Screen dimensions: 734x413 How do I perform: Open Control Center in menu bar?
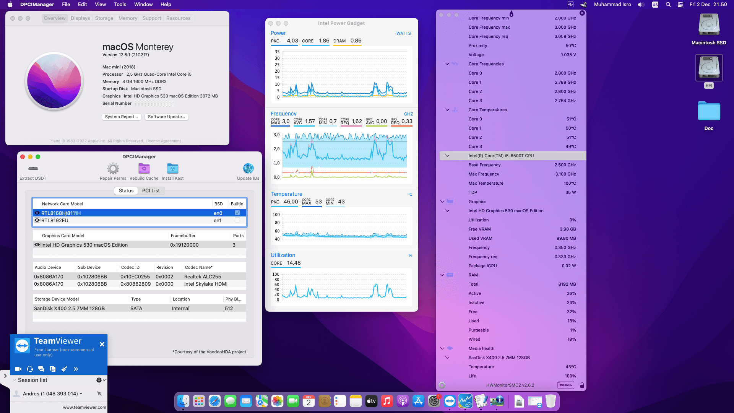tap(680, 5)
